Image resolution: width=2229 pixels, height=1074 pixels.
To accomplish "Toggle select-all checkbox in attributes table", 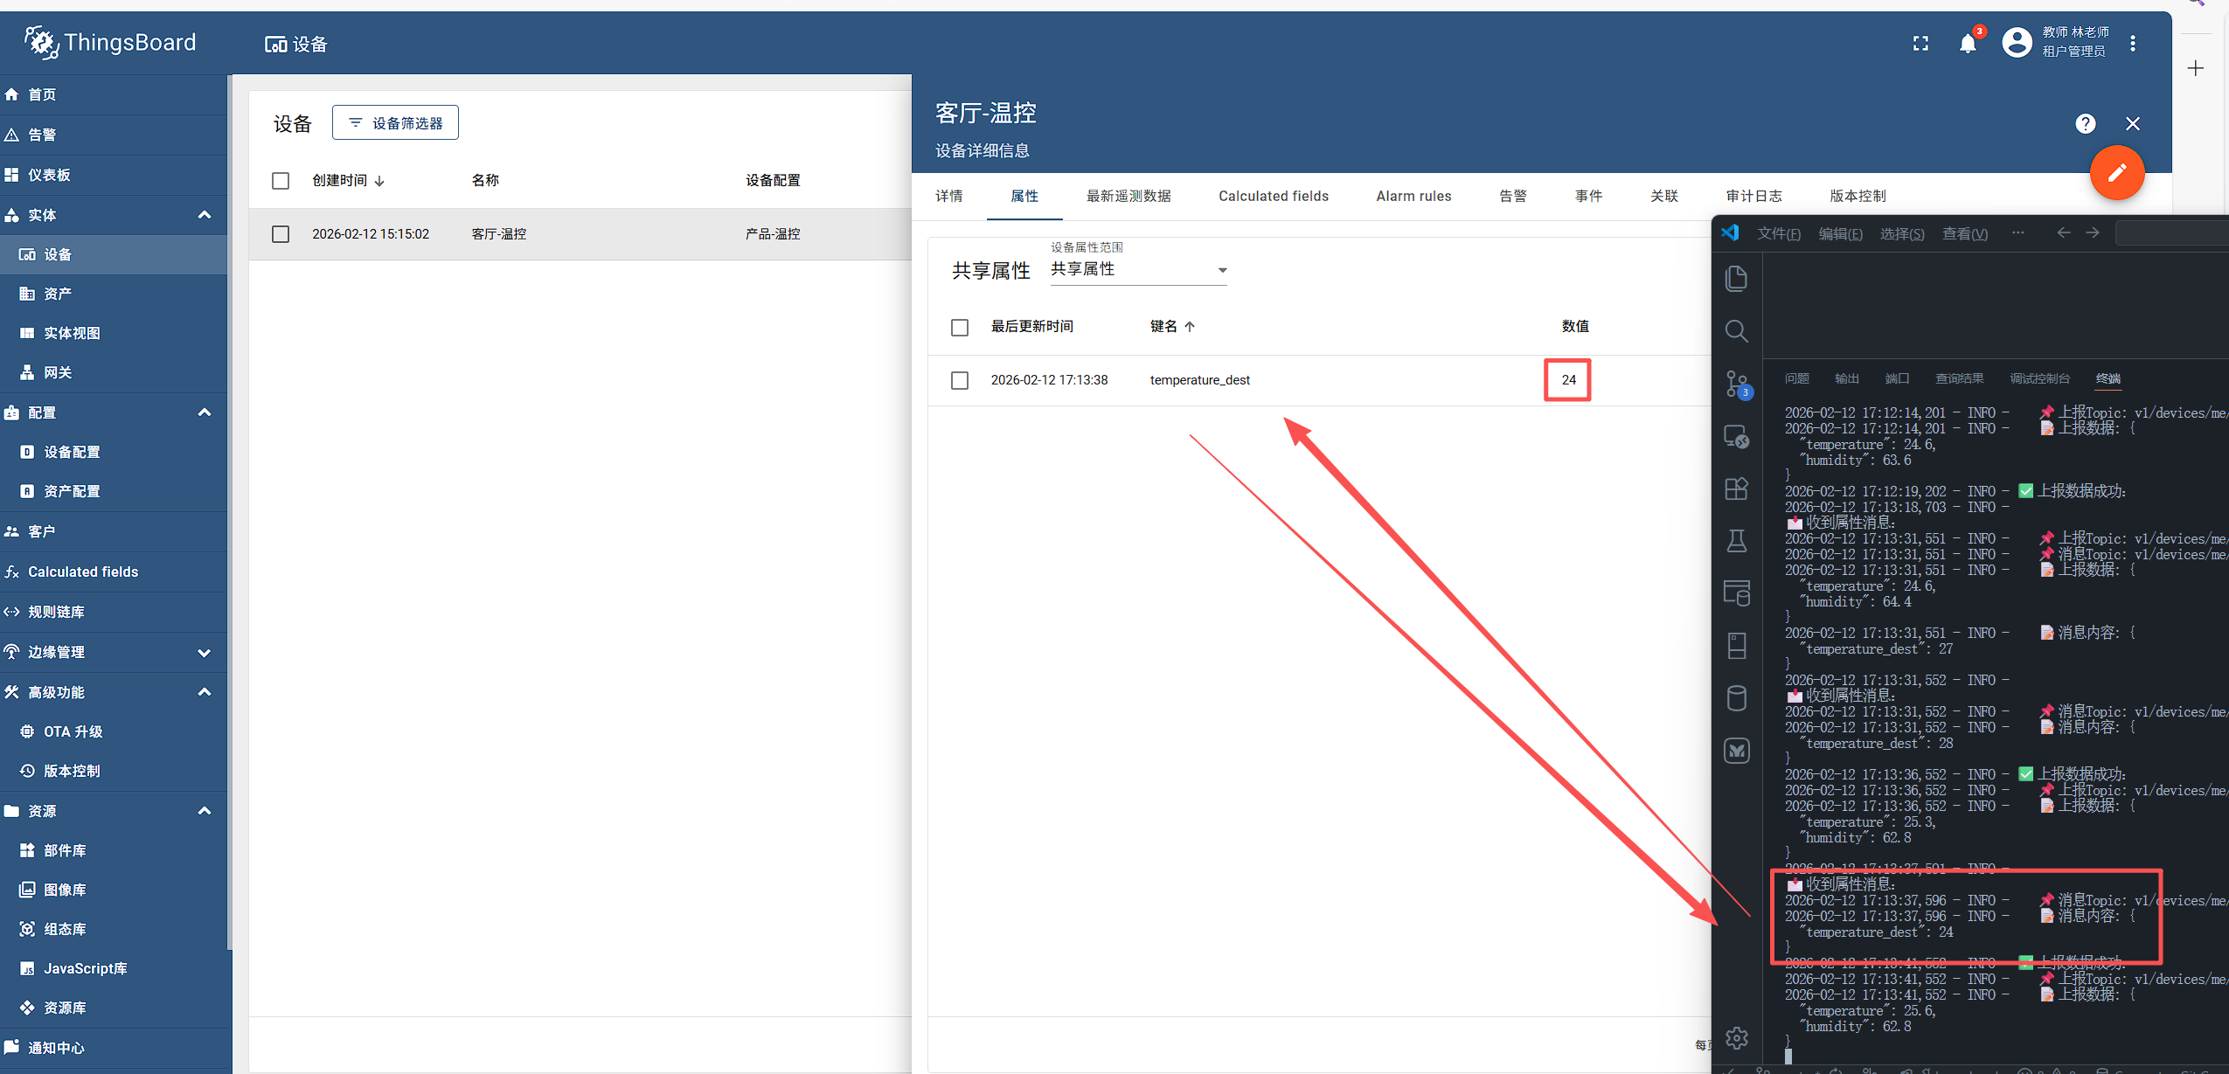I will (x=960, y=327).
